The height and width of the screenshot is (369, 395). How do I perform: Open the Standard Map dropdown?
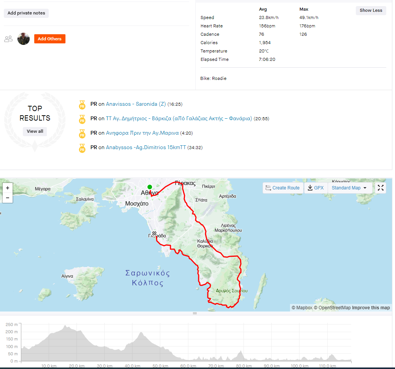click(349, 188)
